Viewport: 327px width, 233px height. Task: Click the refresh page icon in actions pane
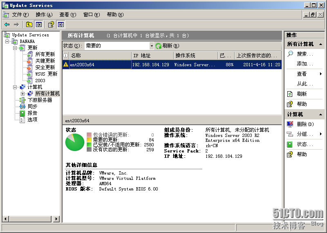click(x=290, y=94)
